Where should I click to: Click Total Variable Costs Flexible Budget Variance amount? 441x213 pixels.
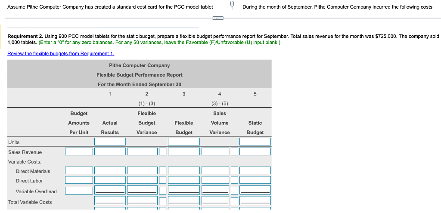[x=142, y=201]
